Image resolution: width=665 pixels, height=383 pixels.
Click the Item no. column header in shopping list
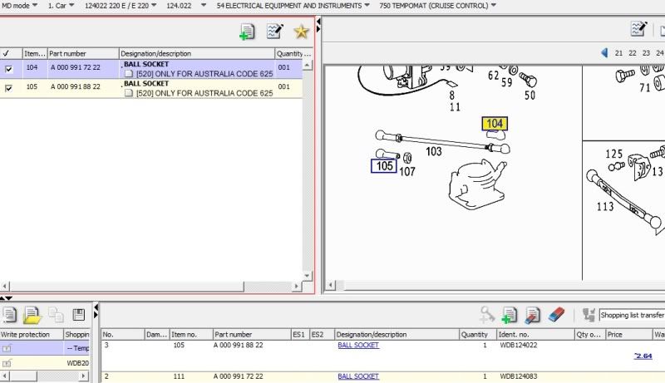pyautogui.click(x=191, y=334)
